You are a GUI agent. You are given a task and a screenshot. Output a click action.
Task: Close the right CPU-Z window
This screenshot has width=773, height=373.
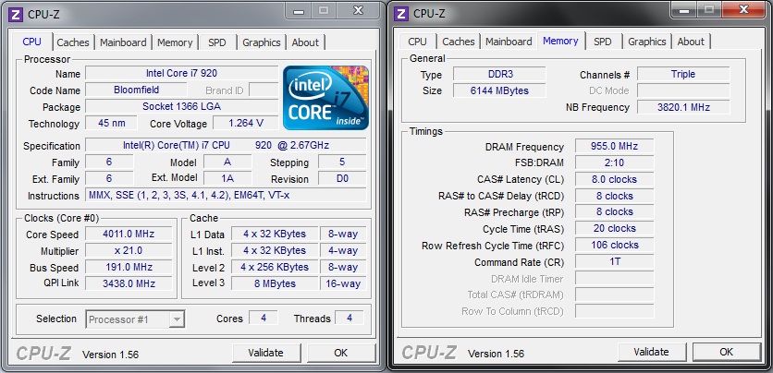pos(744,10)
